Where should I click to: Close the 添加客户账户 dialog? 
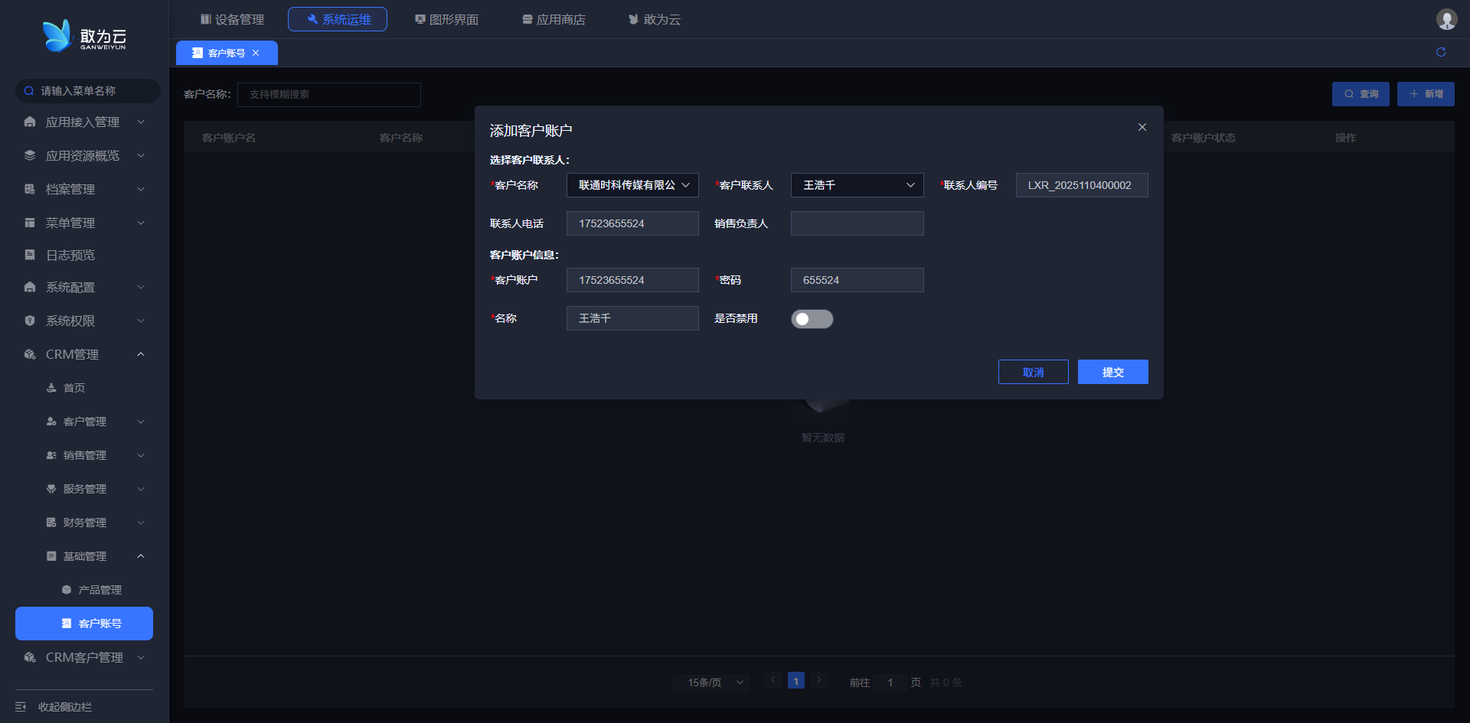(1142, 127)
